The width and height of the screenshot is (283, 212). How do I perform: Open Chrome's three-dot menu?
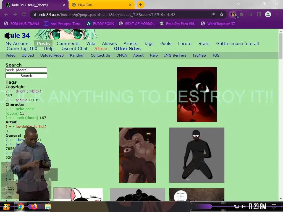coord(277,14)
